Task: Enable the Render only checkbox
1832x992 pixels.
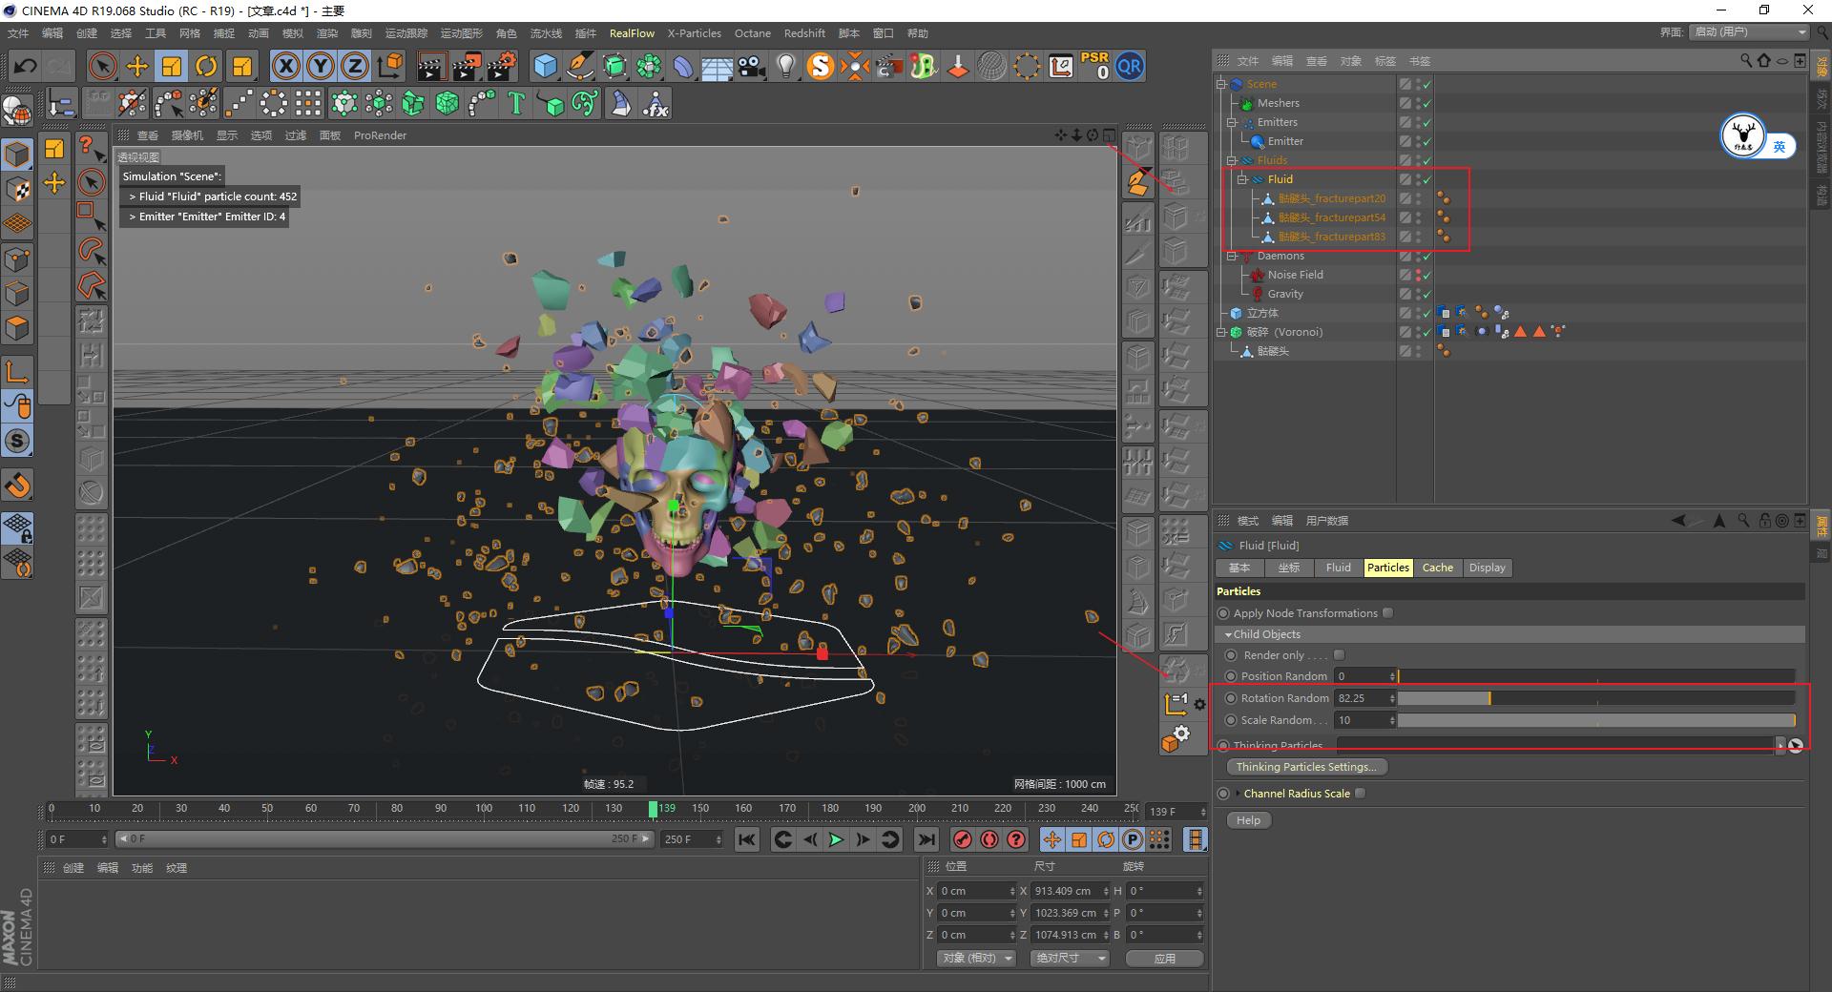Action: tap(1340, 655)
